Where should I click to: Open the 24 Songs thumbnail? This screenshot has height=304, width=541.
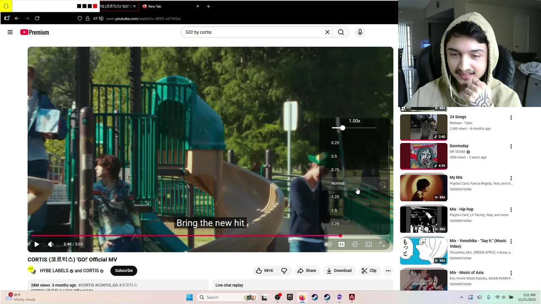424,127
